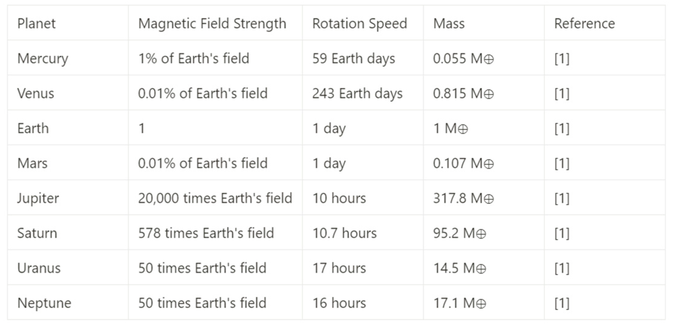Select the "0.107 M⊕" mass cell

(463, 163)
